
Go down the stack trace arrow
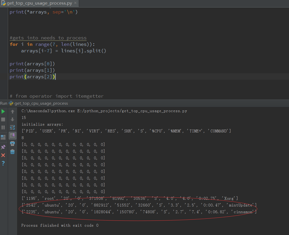(12, 119)
